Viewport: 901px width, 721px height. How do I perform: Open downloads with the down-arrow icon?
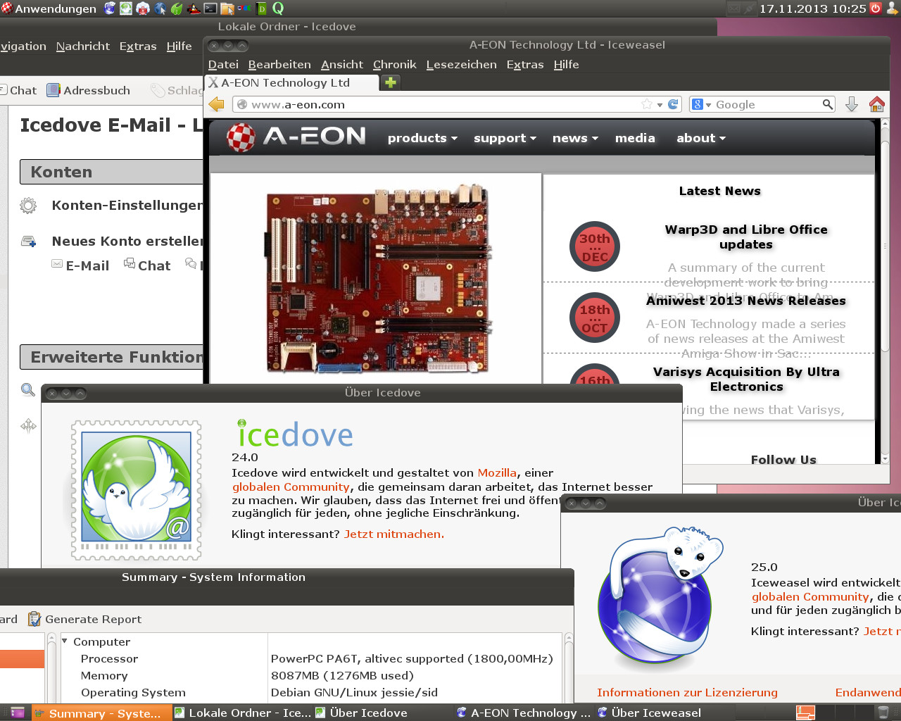(x=851, y=105)
